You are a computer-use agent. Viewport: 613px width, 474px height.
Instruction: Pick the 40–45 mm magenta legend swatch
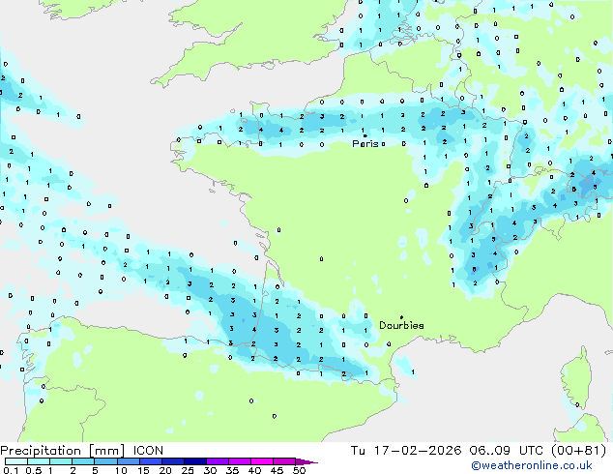[x=261, y=461]
